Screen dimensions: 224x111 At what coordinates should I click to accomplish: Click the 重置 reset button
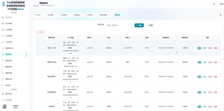tap(150, 25)
